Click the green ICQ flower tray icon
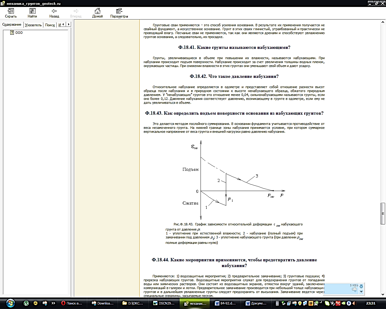The image size is (386, 309). coord(327,303)
